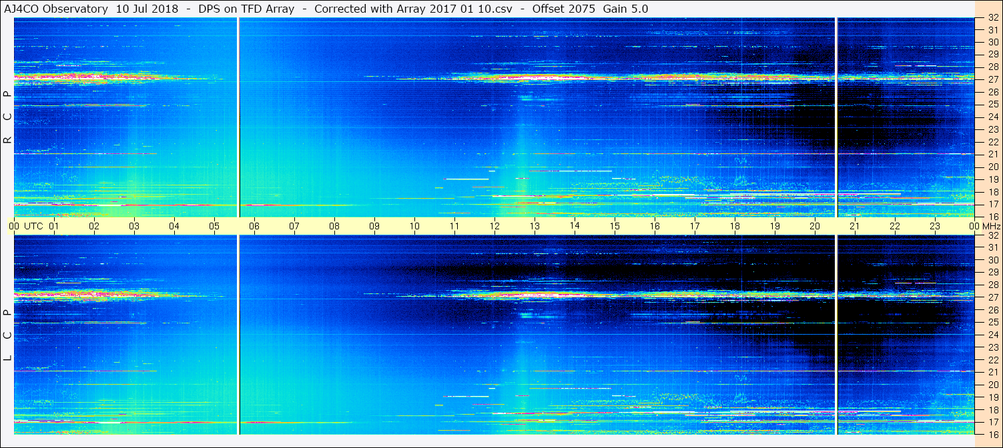Click the 17 hour mark on time axis
Image resolution: width=1003 pixels, height=448 pixels.
695,226
